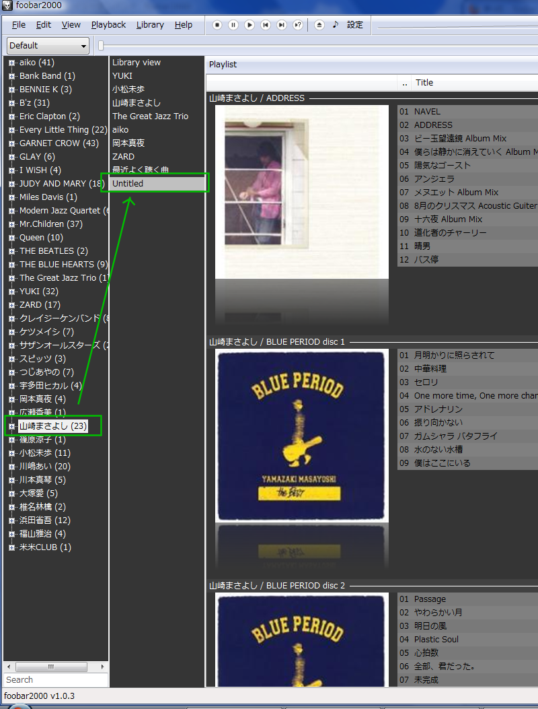Expand the Mr.Children (37) node
538x709 pixels.
11,224
